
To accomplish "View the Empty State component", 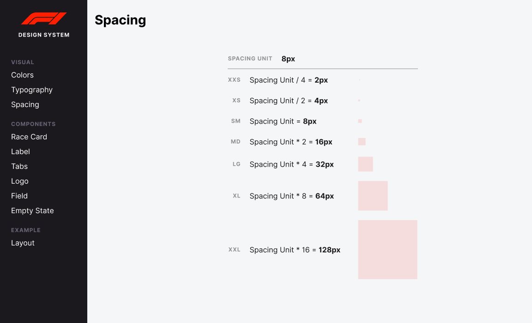I will point(33,210).
